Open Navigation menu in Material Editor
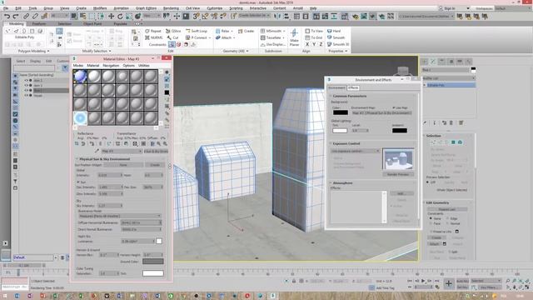Viewport: 533px width, 300px height. pyautogui.click(x=111, y=65)
